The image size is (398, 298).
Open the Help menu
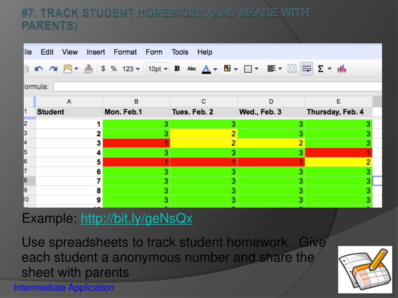coord(205,52)
